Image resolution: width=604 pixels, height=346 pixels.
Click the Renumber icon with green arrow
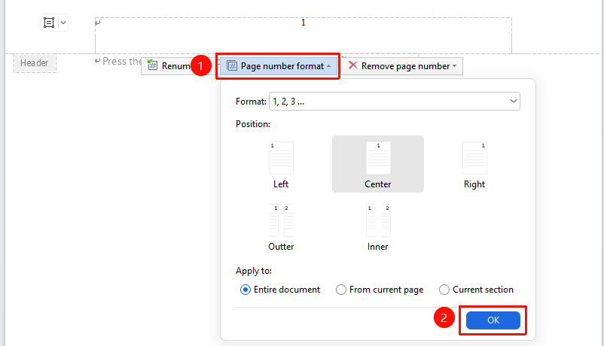tap(153, 65)
